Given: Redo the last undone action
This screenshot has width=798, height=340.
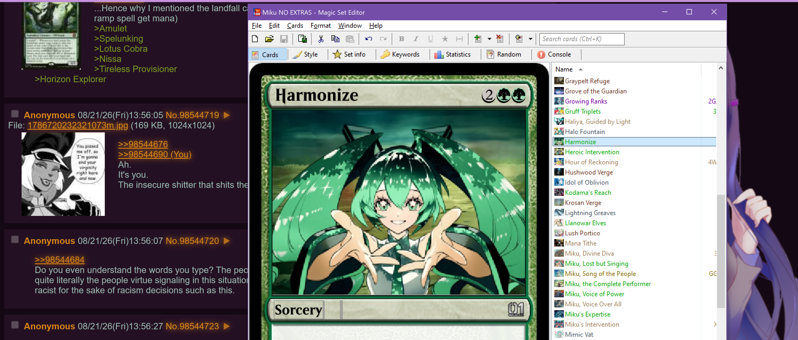Looking at the screenshot, I should click(383, 39).
